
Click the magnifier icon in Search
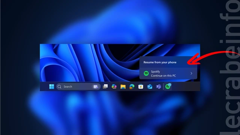[59, 87]
